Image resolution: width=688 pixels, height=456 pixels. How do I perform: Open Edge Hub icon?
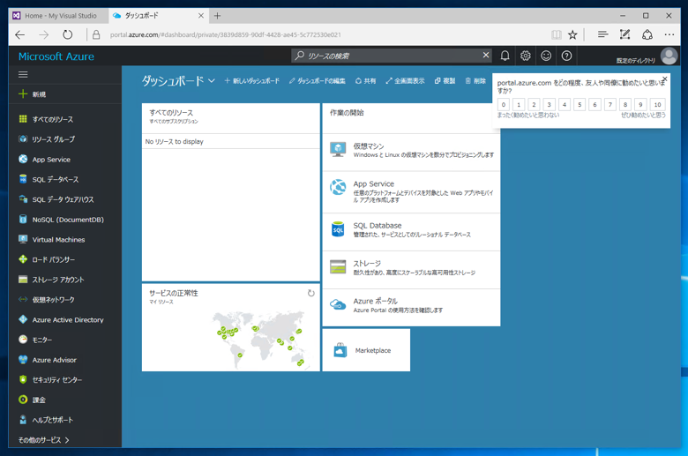(602, 34)
